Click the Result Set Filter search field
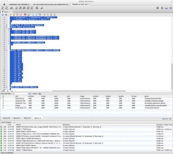The width and height of the screenshot is (173, 154). [20, 94]
